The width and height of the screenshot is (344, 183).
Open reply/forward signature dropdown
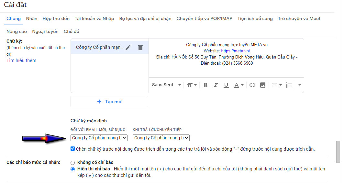coord(161,138)
